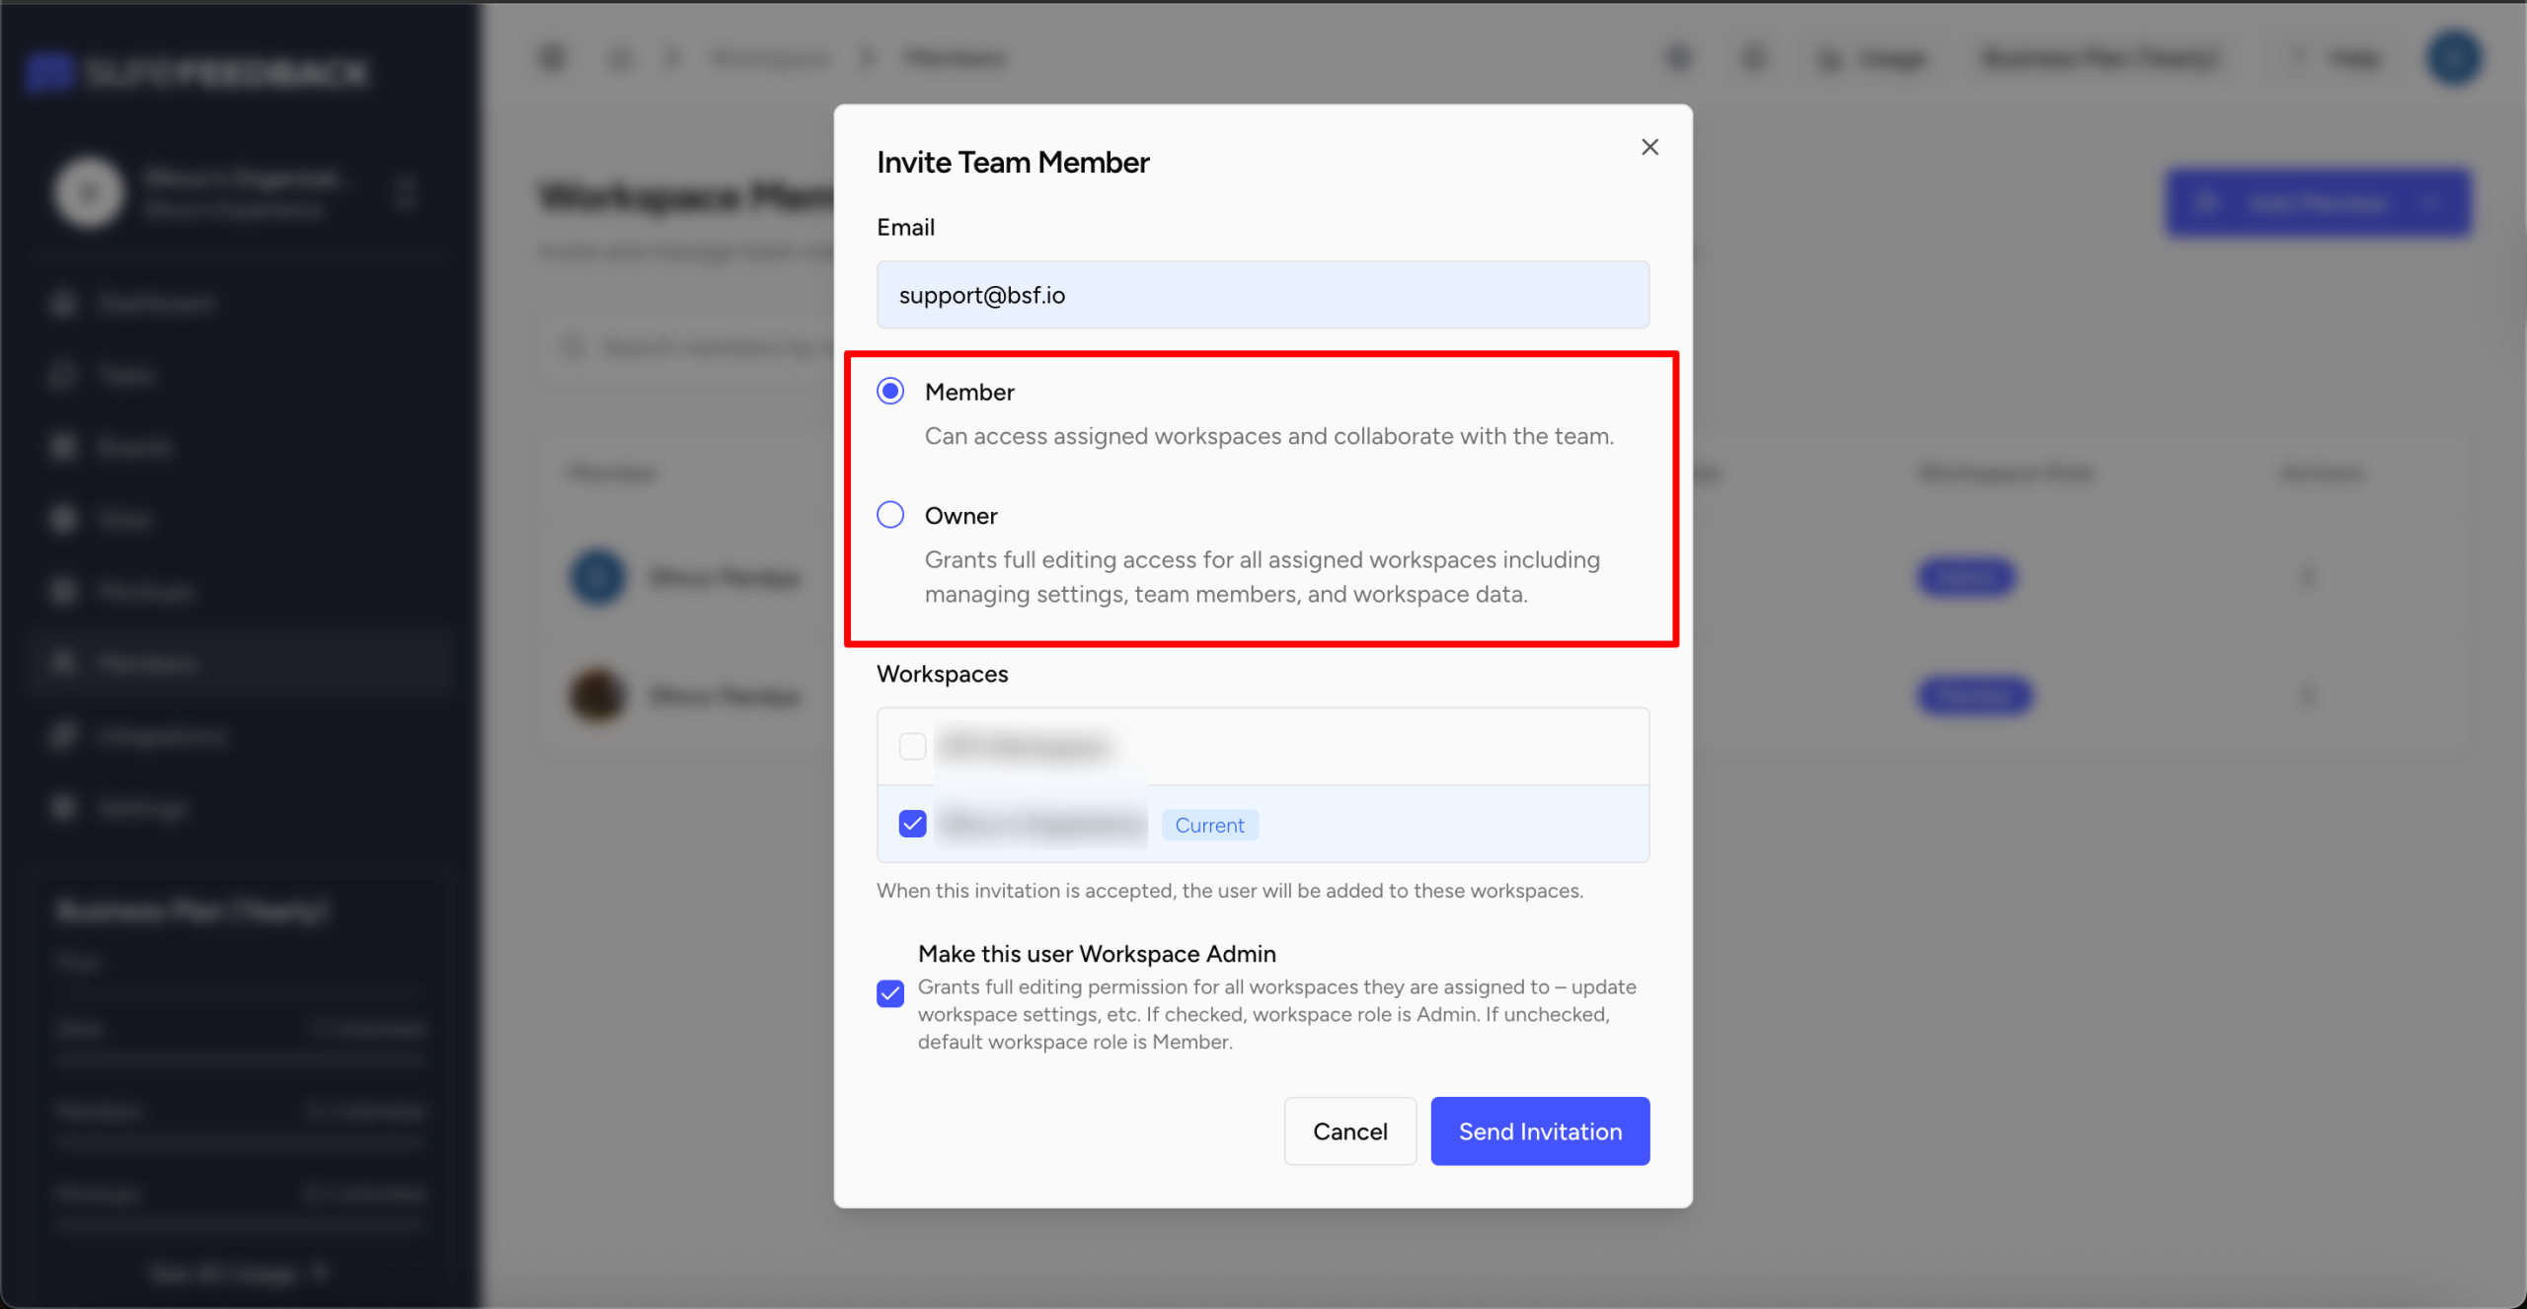Select the Owner role radio button

click(x=890, y=515)
